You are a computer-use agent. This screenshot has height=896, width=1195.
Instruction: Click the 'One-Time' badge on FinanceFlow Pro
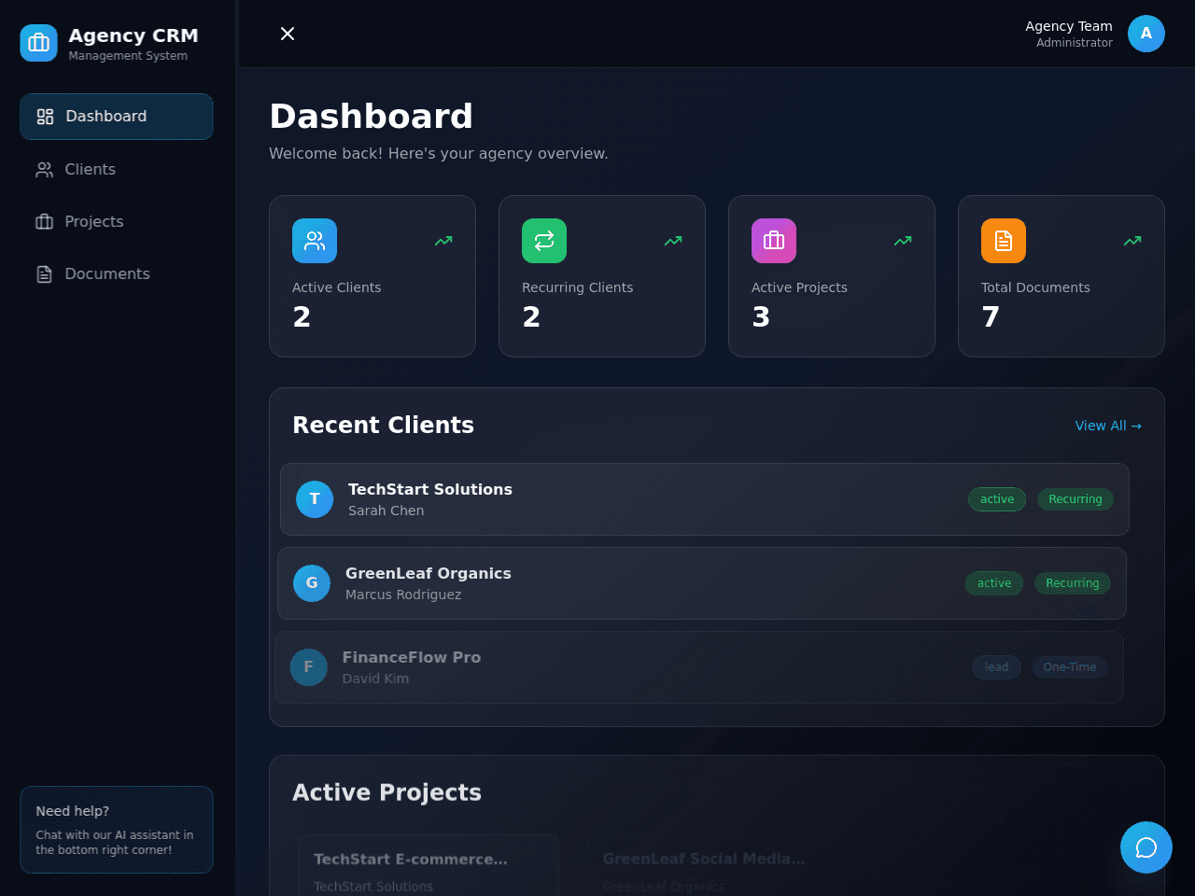pyautogui.click(x=1070, y=667)
